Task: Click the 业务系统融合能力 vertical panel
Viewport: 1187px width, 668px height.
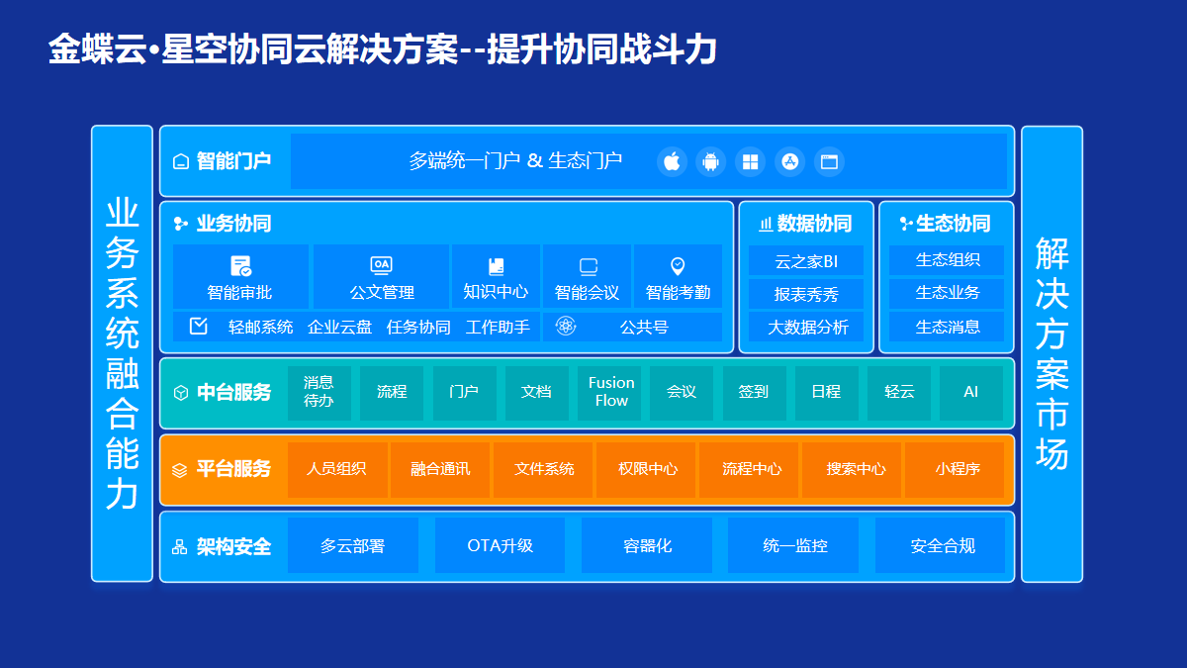Action: 122,353
